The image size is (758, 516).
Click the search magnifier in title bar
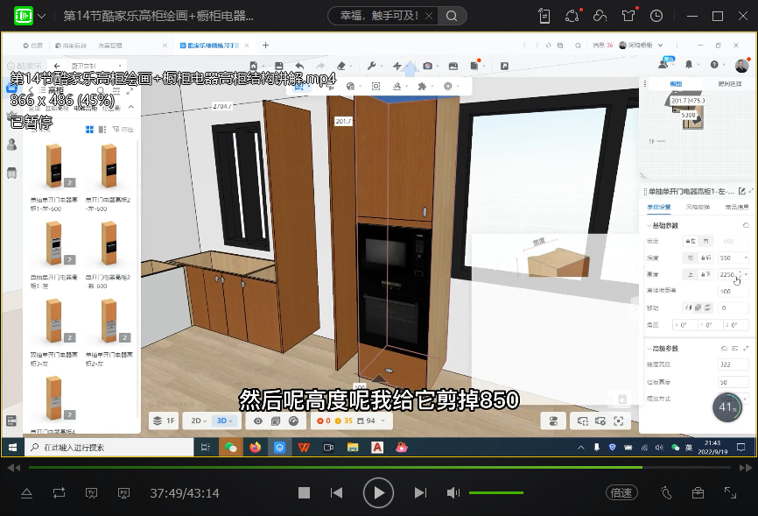[x=452, y=16]
